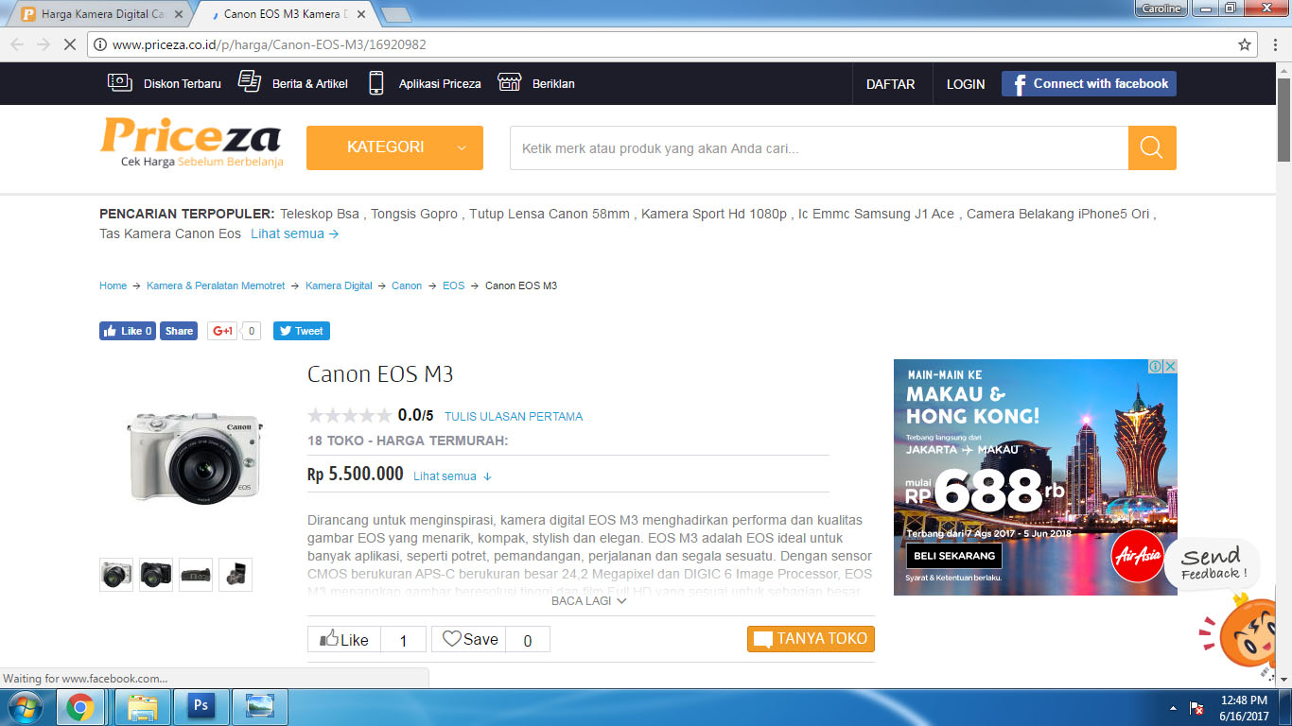Toggle the Facebook Like button
Viewport: 1292px width, 726px height.
(128, 331)
